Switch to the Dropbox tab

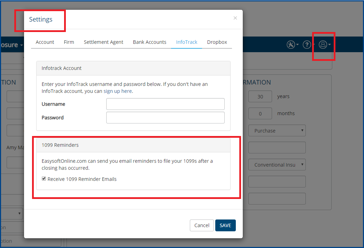pyautogui.click(x=217, y=42)
